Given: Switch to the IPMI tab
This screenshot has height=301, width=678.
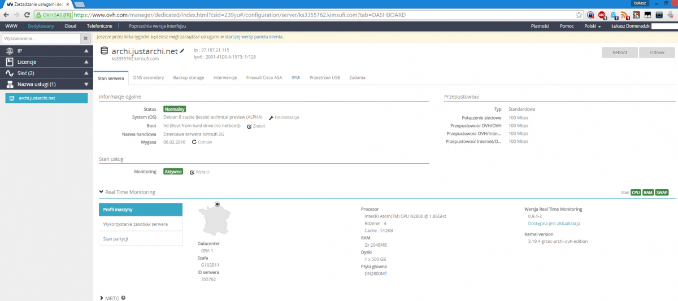Looking at the screenshot, I should 296,77.
